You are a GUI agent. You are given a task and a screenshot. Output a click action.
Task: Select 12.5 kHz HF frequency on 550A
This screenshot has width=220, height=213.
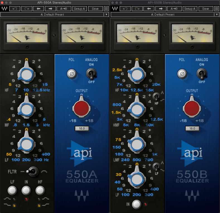tap(37, 90)
